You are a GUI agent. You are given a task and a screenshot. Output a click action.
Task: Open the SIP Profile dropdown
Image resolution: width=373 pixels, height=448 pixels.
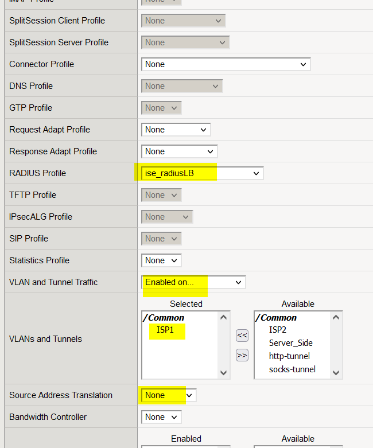pyautogui.click(x=161, y=239)
